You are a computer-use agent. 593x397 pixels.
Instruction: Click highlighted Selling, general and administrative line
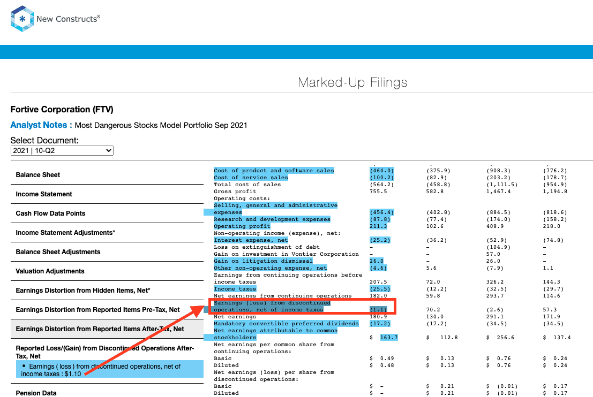[275, 209]
